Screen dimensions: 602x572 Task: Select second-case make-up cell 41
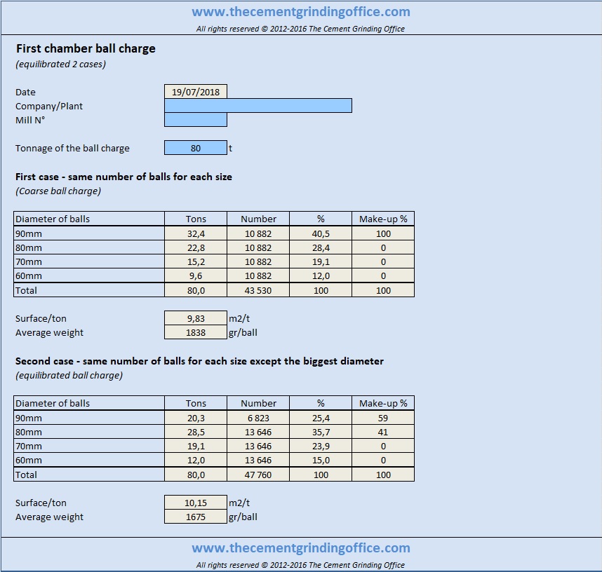tap(383, 432)
